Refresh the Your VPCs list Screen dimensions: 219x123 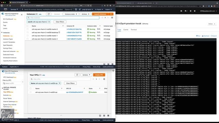tap(77, 75)
